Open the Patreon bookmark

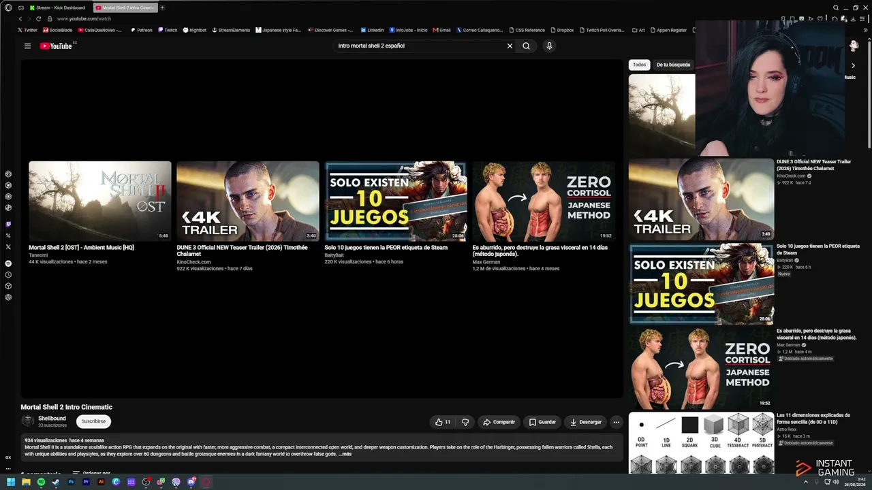click(141, 30)
